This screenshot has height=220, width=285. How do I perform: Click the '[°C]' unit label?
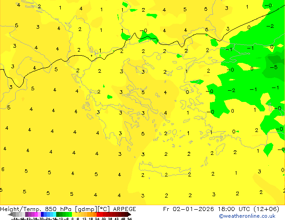coord(104,209)
